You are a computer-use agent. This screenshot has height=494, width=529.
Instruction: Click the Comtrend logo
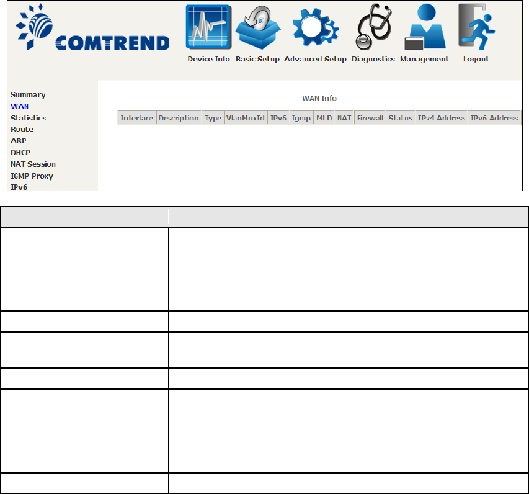click(92, 27)
